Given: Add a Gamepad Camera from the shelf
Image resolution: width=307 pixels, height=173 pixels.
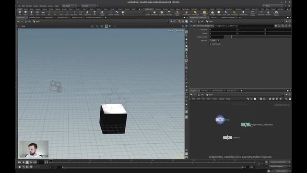Looking at the screenshot, I should point(276,13).
